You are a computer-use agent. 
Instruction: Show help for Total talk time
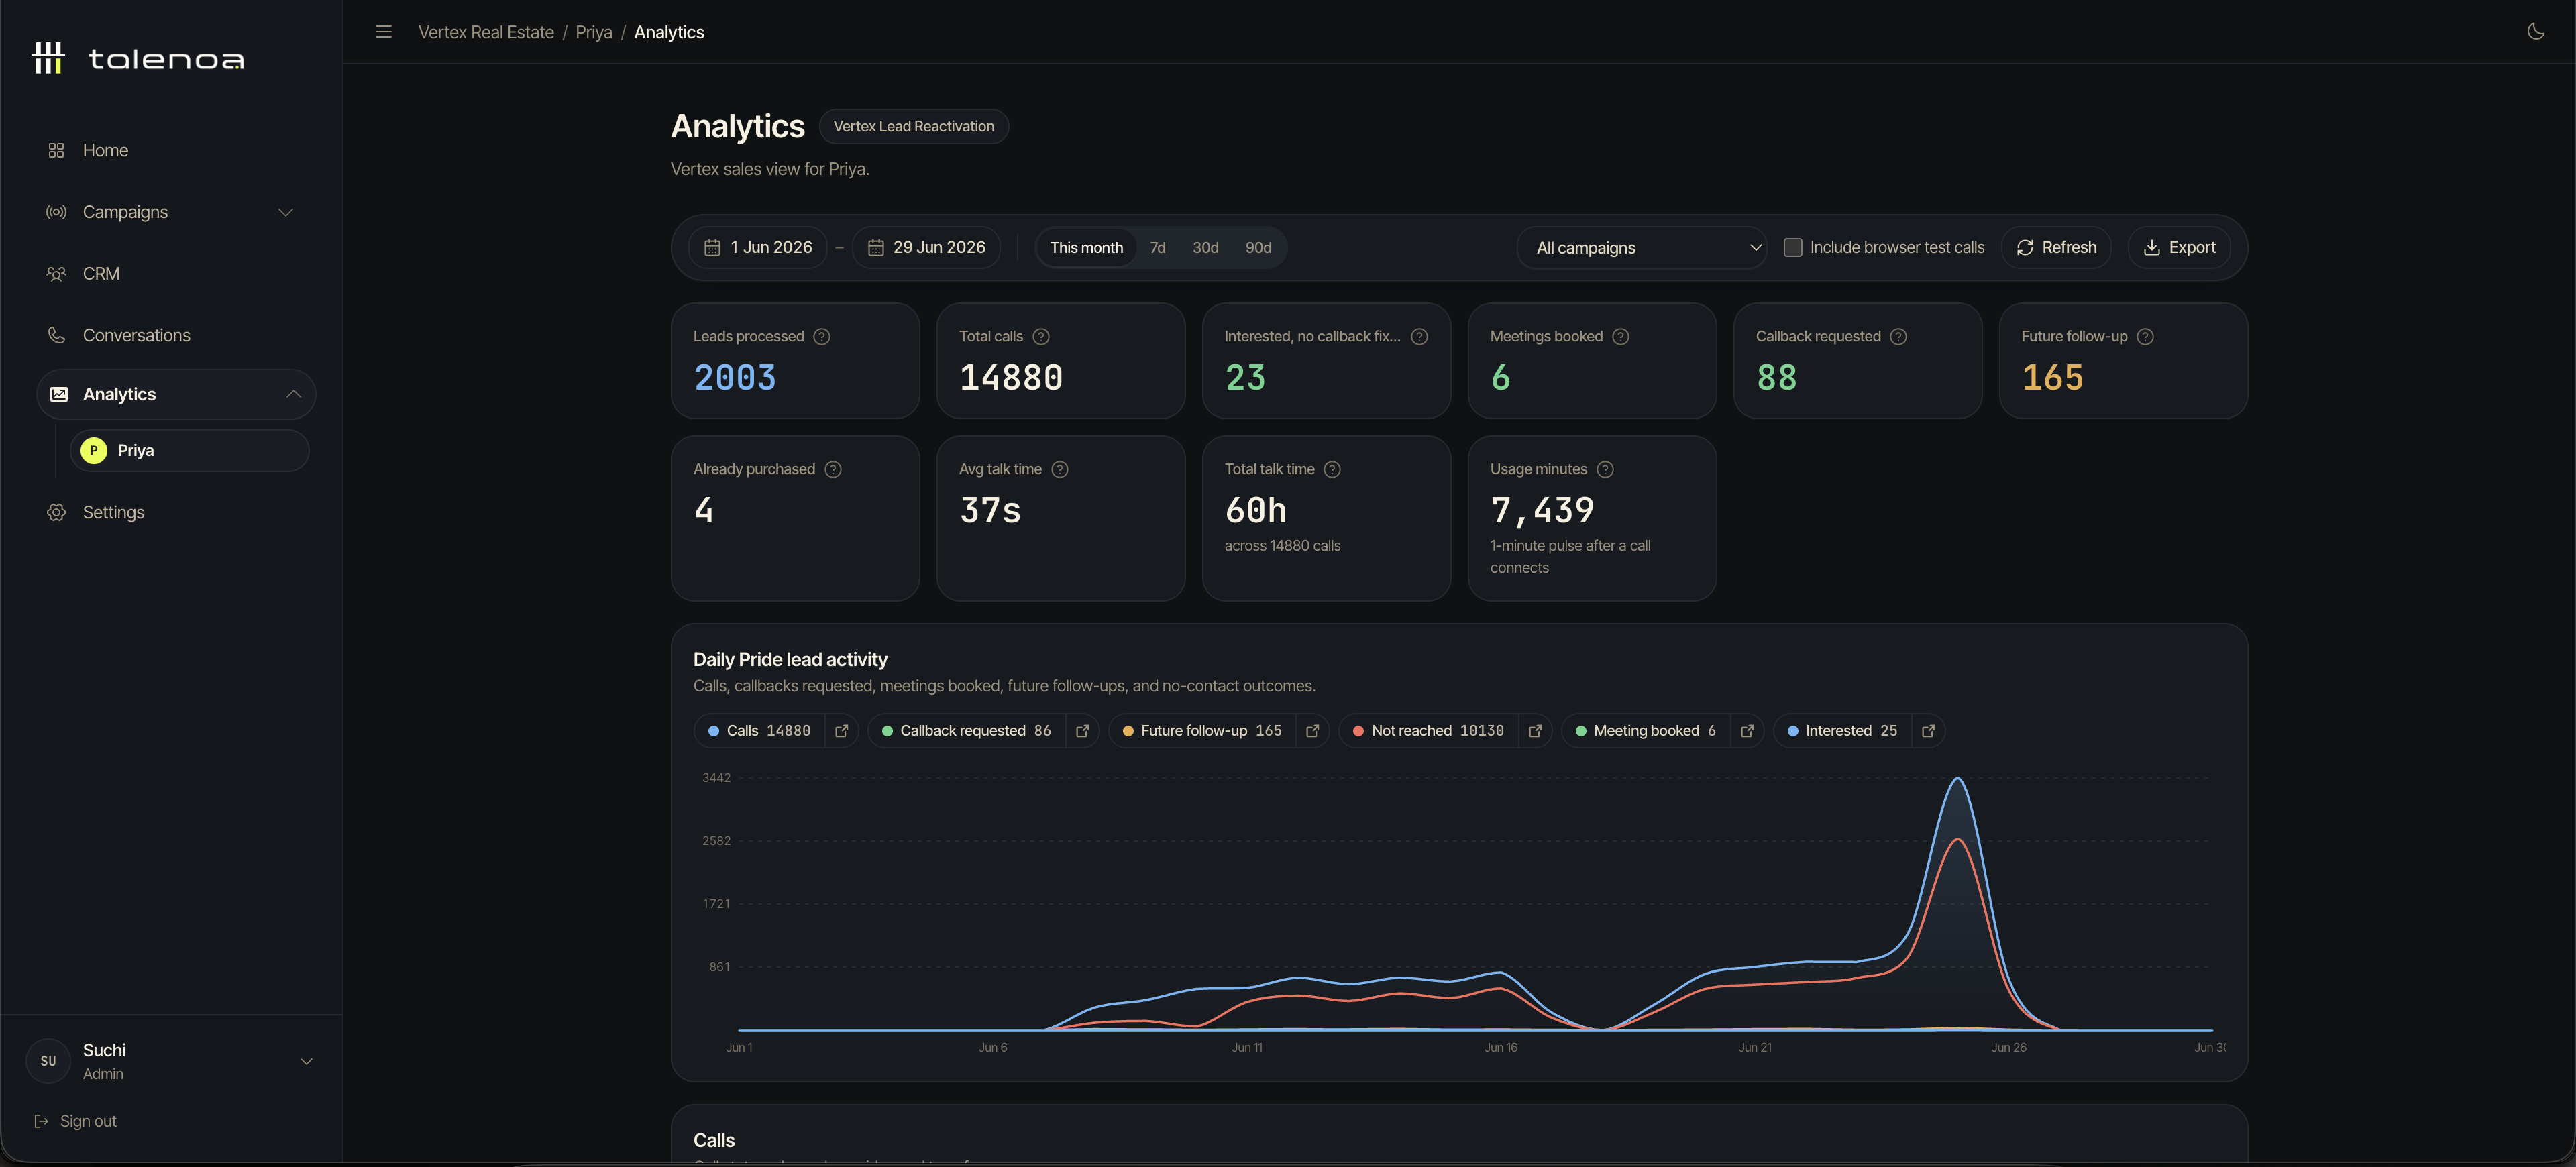[x=1332, y=469]
